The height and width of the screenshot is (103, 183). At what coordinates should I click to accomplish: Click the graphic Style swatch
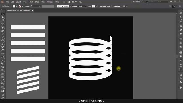94,6
